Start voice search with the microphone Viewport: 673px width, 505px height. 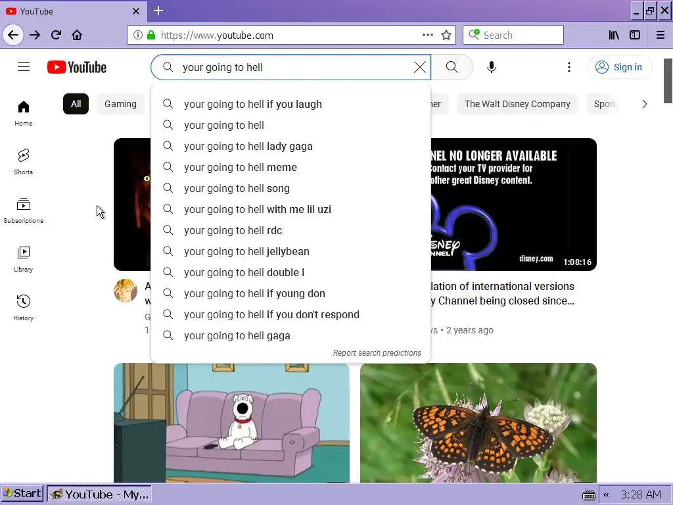pos(492,67)
